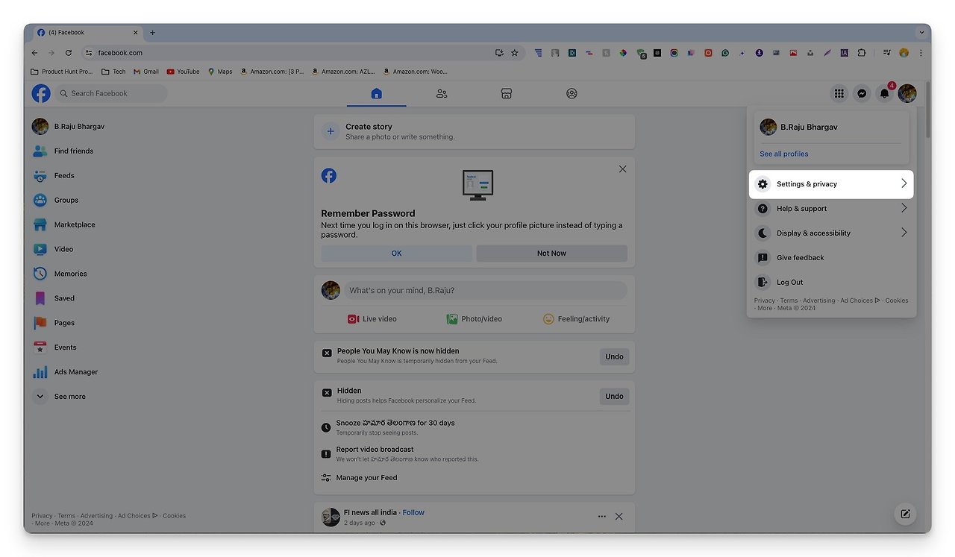This screenshot has width=955, height=557.
Task: Click the Give feedback menu item
Action: point(831,258)
